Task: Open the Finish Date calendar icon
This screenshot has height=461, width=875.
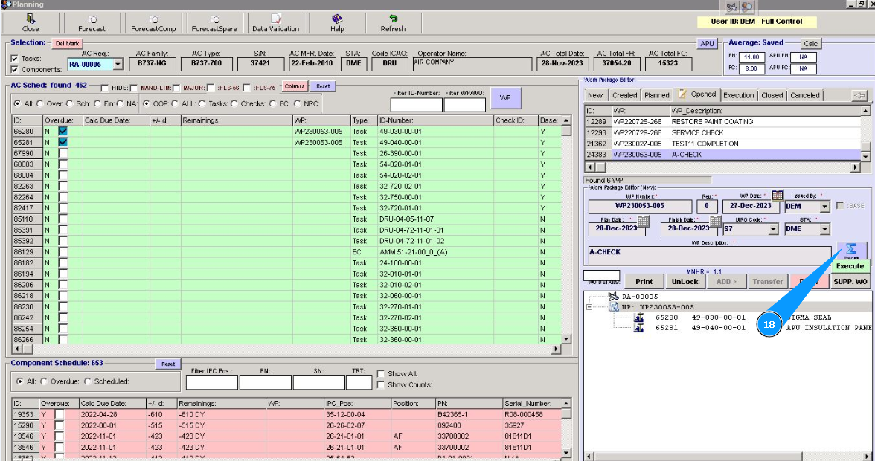Action: point(715,221)
